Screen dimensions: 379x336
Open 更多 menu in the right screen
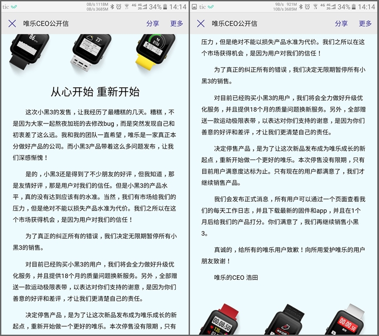click(365, 24)
